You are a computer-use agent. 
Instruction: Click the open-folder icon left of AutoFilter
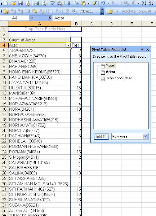[111, 11]
